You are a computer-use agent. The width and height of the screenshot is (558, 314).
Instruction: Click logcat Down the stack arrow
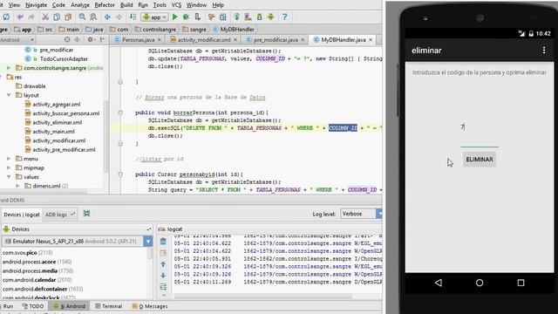pyautogui.click(x=163, y=276)
